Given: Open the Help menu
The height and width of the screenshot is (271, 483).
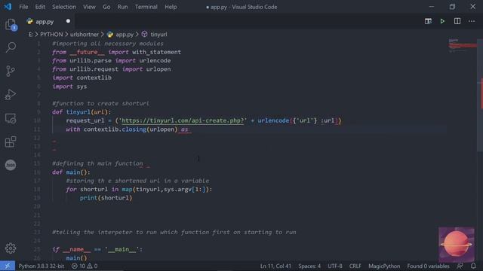Looking at the screenshot, I should click(x=171, y=7).
